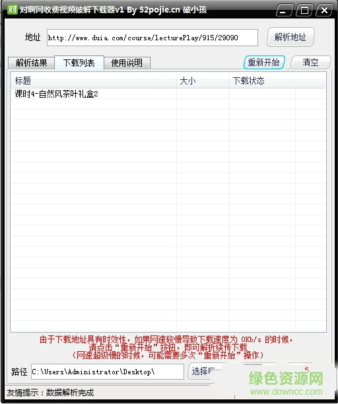The height and width of the screenshot is (404, 338).
Task: Click the 解析地址 button
Action: (290, 37)
